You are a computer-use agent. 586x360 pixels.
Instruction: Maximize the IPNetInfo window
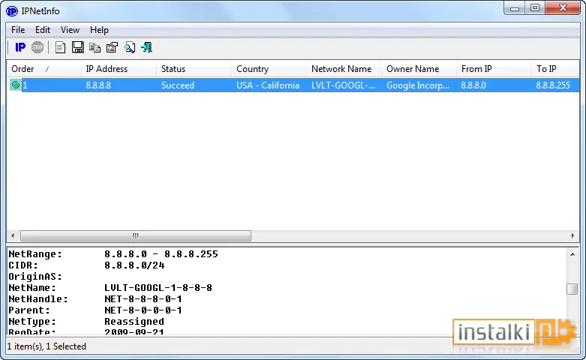[x=535, y=7]
